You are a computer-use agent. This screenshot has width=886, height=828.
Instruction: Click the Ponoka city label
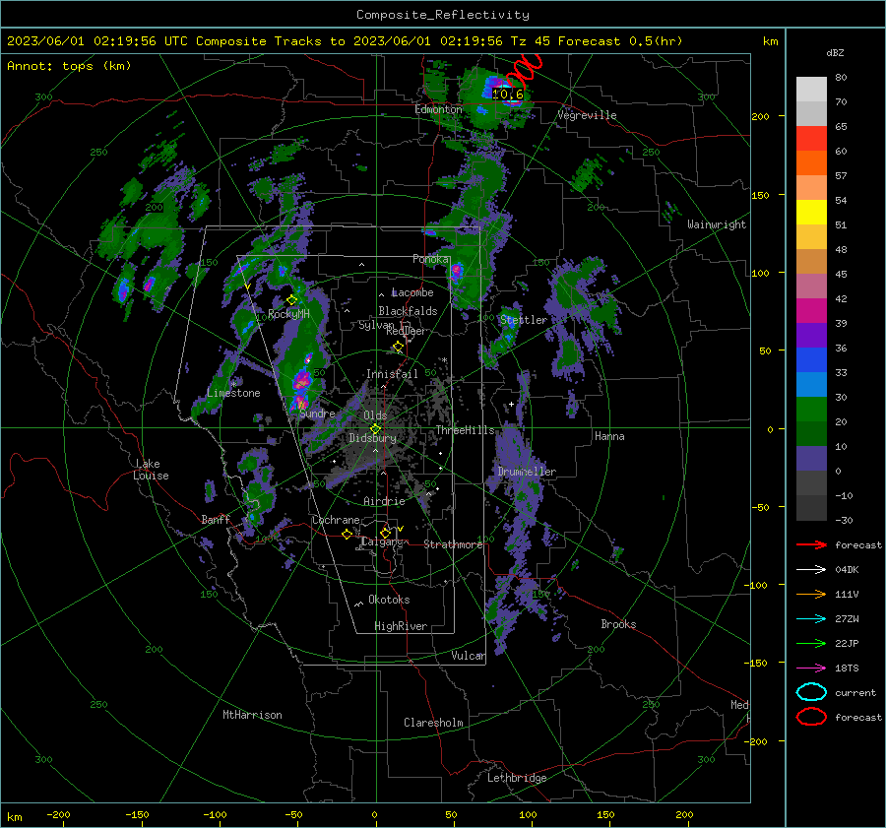click(431, 259)
